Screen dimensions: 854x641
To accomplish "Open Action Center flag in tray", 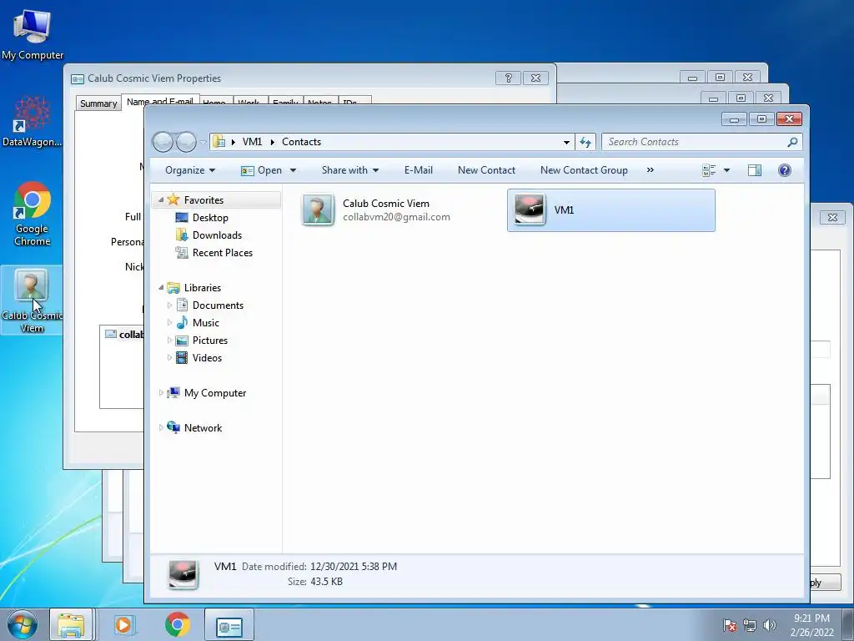I will [729, 625].
